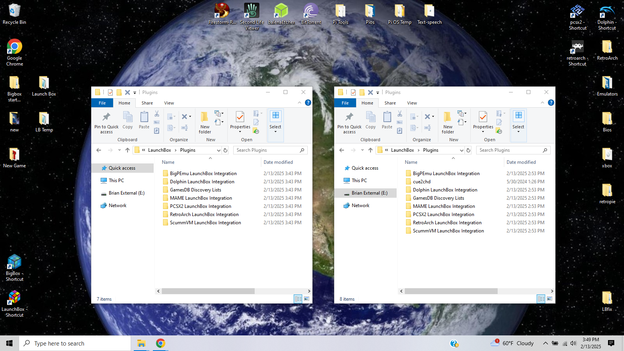Click the Delete X icon in right window ribbon
This screenshot has width=624, height=351.
coord(427,117)
